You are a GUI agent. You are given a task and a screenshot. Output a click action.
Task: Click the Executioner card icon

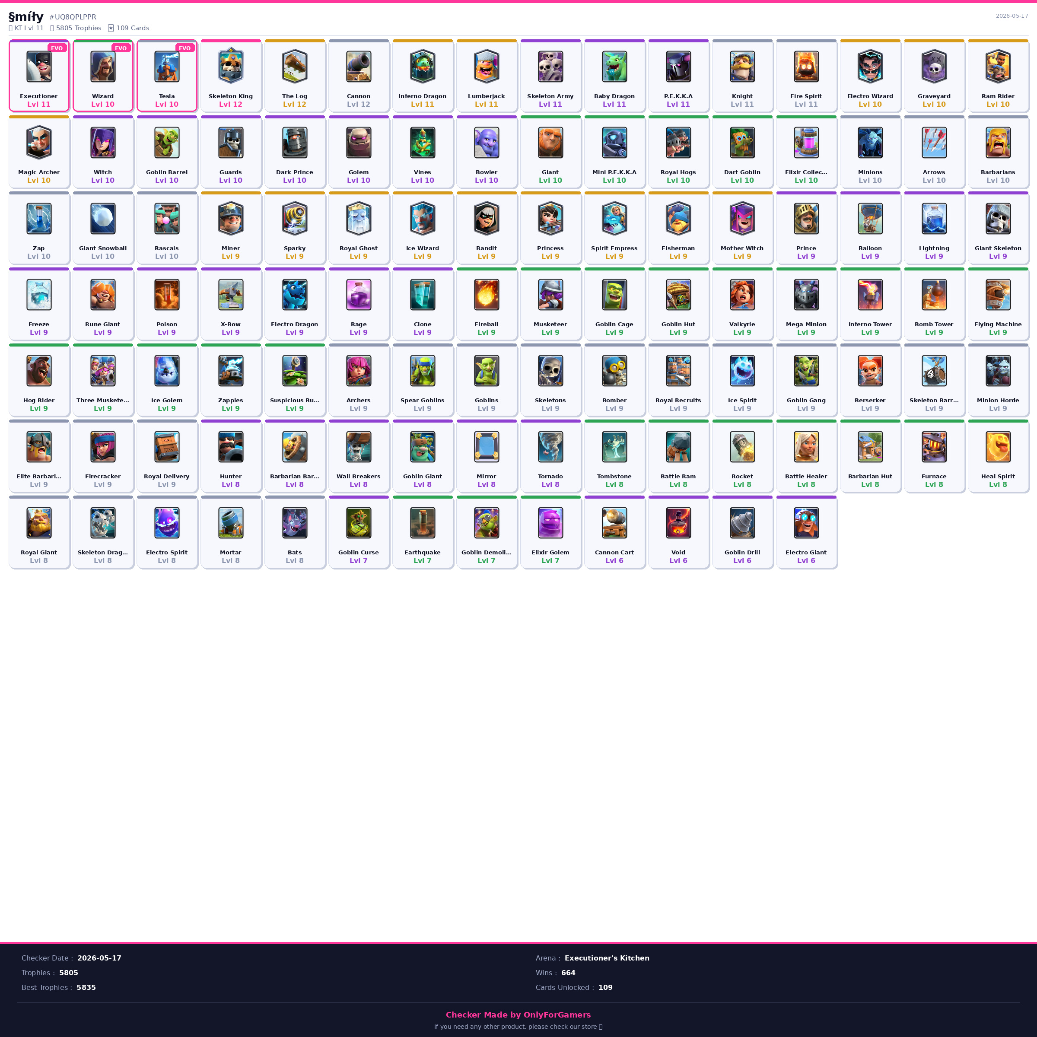click(x=38, y=67)
